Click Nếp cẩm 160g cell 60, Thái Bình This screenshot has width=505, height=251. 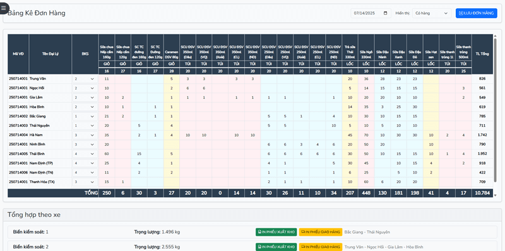click(107, 154)
